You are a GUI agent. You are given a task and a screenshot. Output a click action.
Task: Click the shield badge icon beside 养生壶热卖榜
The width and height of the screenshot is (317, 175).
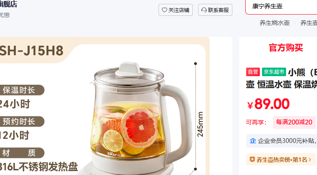click(x=252, y=160)
